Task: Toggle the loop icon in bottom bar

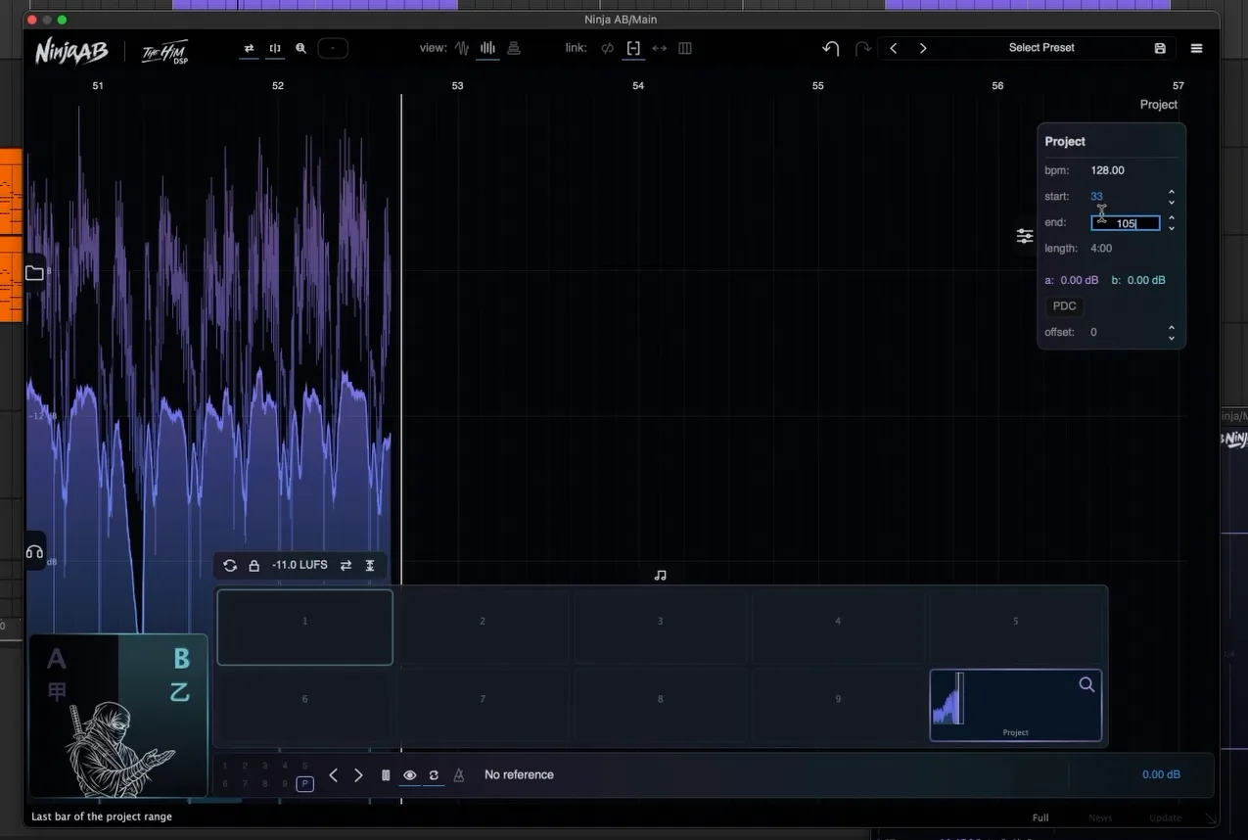Action: coord(434,775)
